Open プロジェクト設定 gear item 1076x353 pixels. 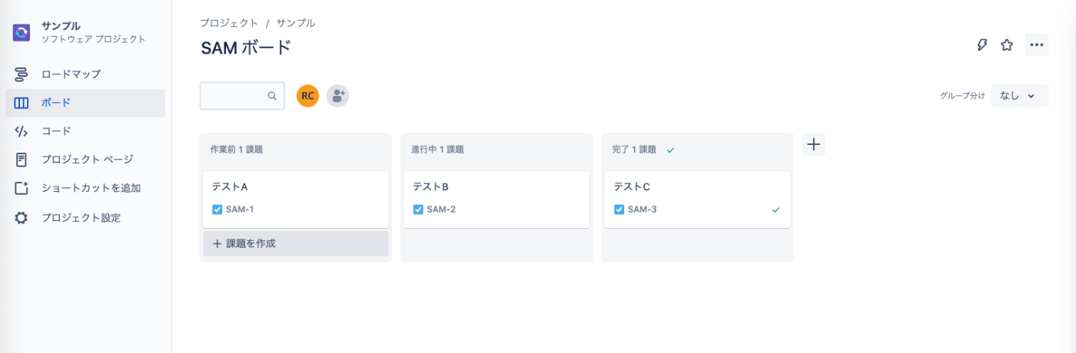(x=81, y=217)
